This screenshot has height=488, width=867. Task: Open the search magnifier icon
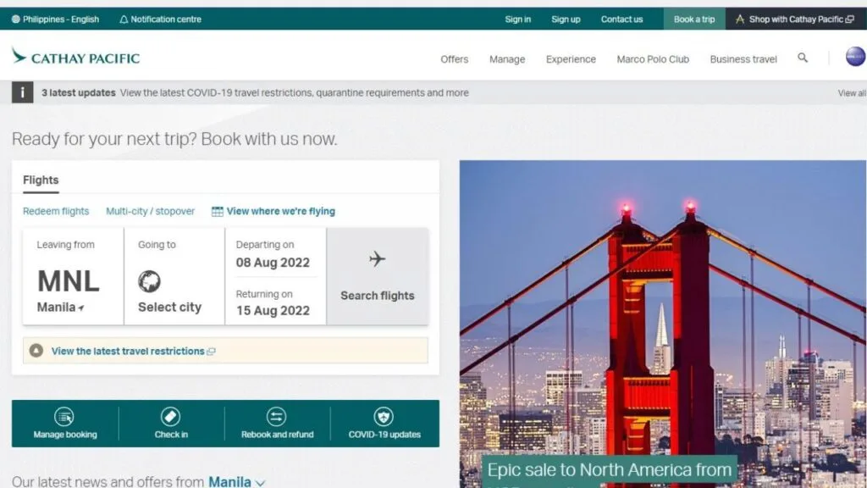pyautogui.click(x=803, y=58)
